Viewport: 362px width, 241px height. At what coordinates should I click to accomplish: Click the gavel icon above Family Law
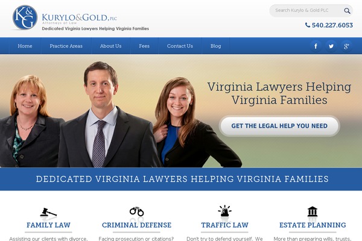[x=48, y=212]
